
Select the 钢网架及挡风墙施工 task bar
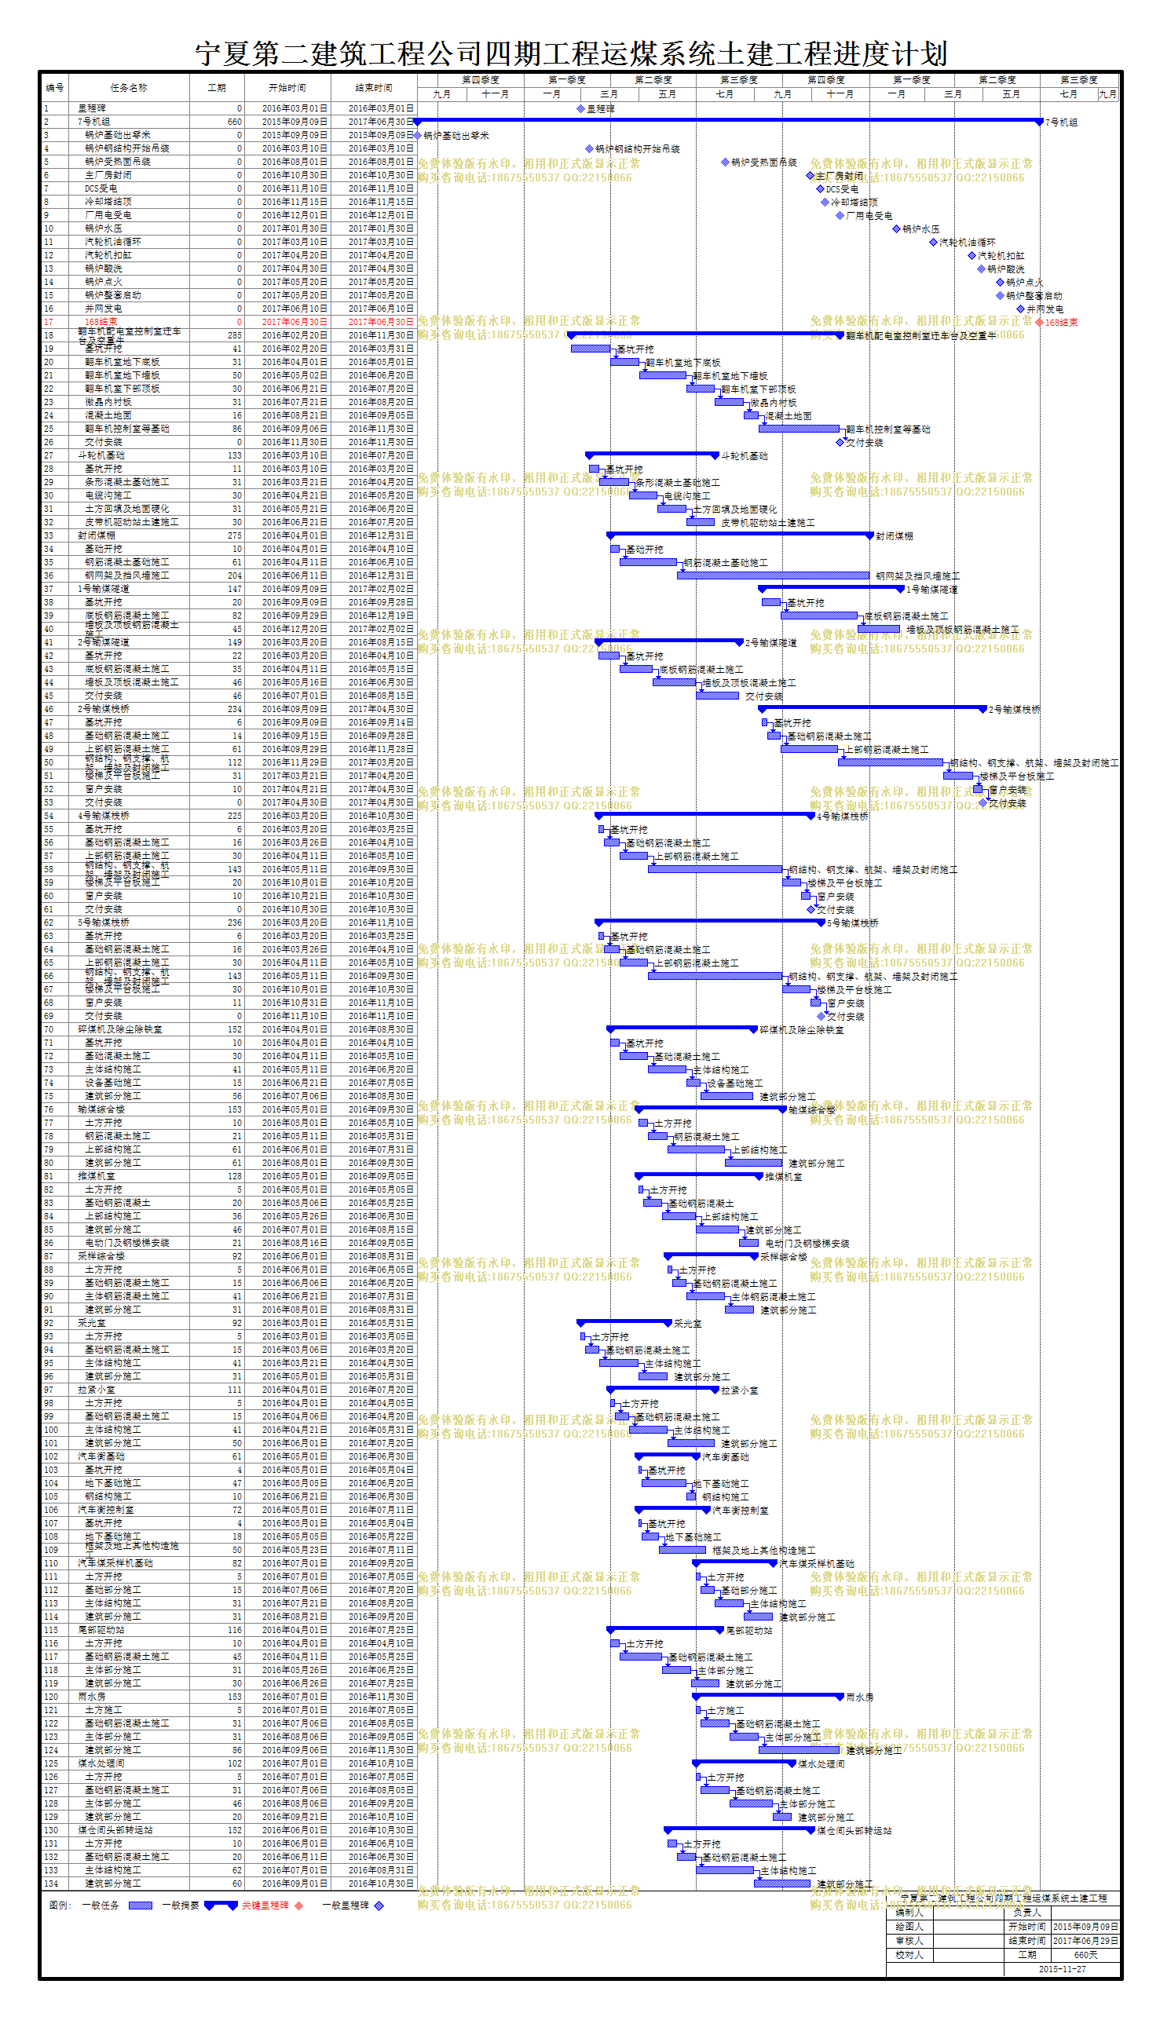[773, 575]
